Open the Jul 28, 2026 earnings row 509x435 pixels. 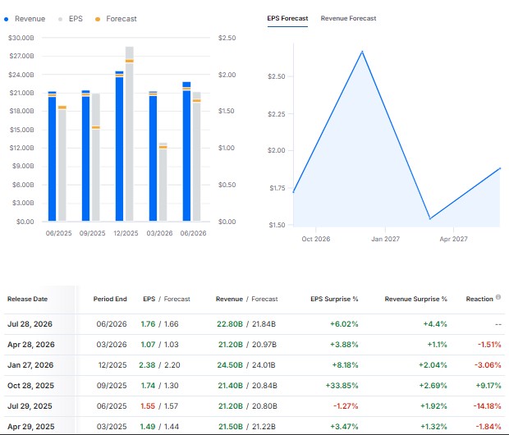pos(254,324)
